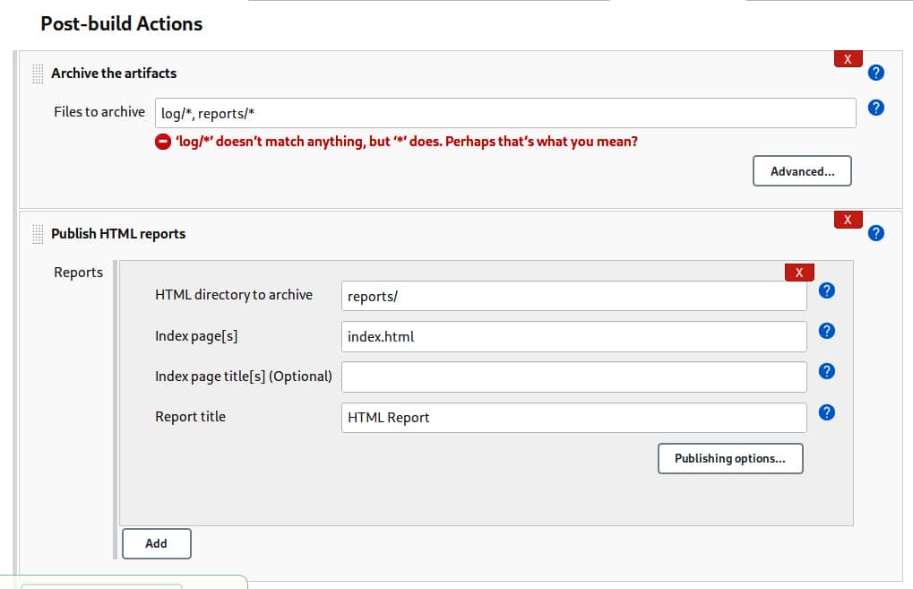
Task: Click drag handle of Publish HTML reports
Action: pos(38,234)
